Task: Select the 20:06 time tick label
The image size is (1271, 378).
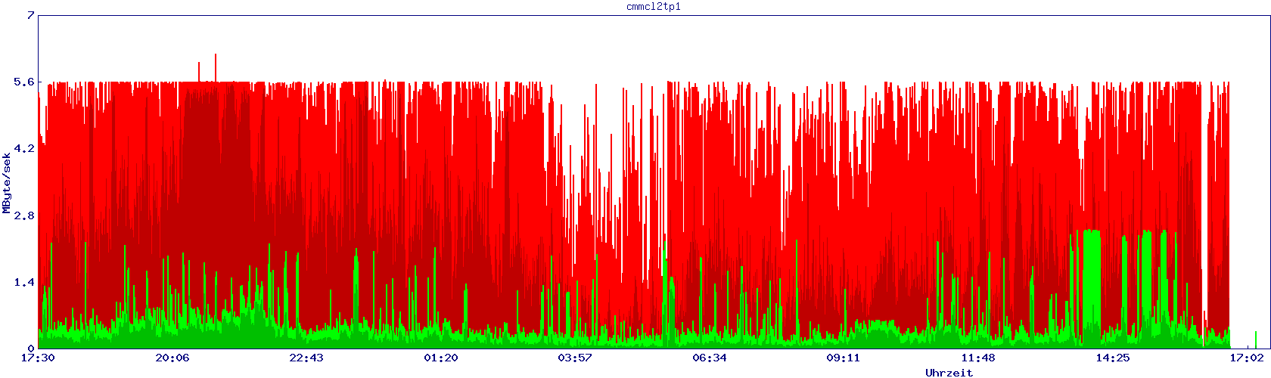Action: 172,358
